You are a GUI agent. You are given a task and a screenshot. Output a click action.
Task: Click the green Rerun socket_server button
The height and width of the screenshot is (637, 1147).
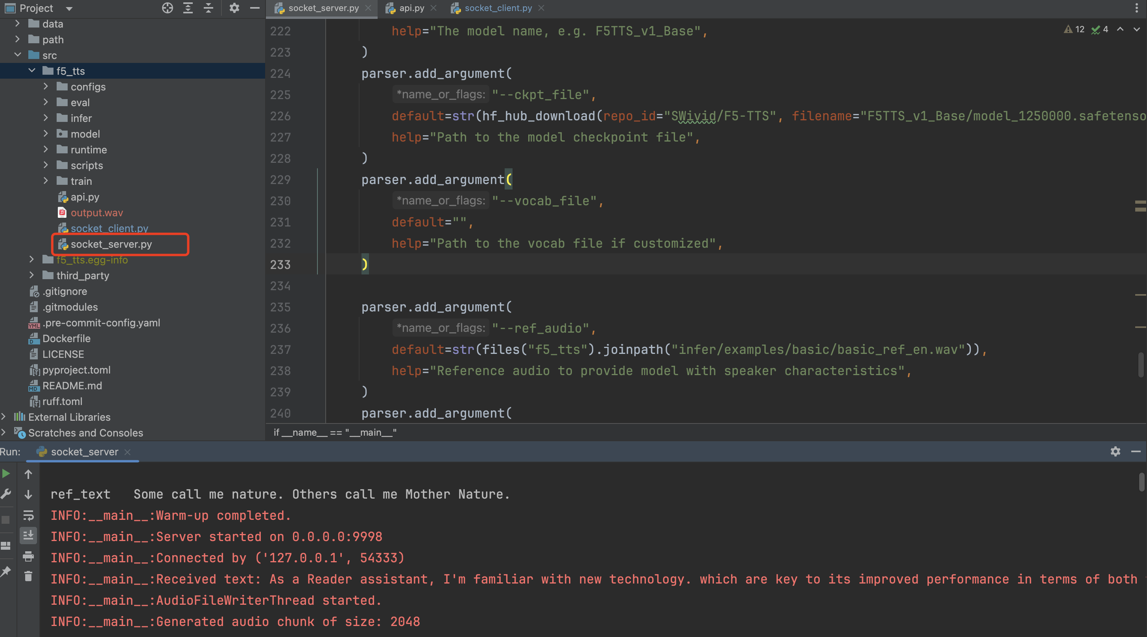6,474
